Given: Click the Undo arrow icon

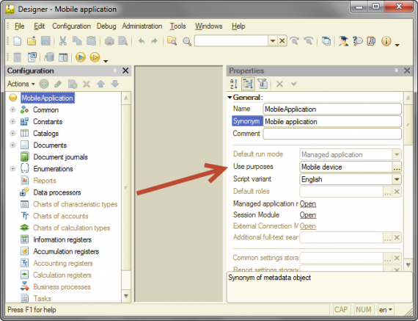Looking at the screenshot, I should click(142, 41).
